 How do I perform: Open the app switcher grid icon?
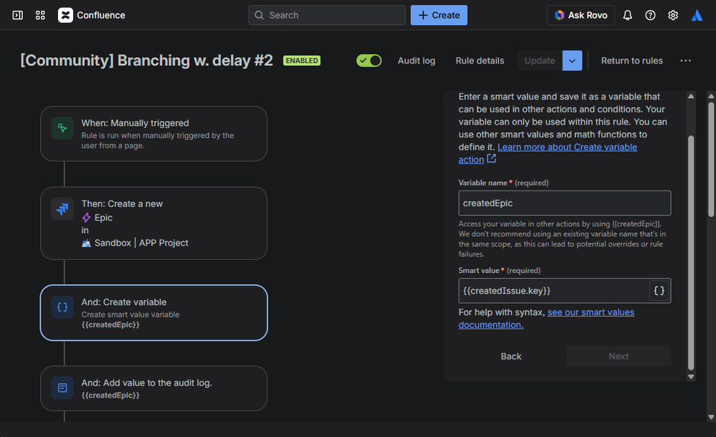(40, 15)
